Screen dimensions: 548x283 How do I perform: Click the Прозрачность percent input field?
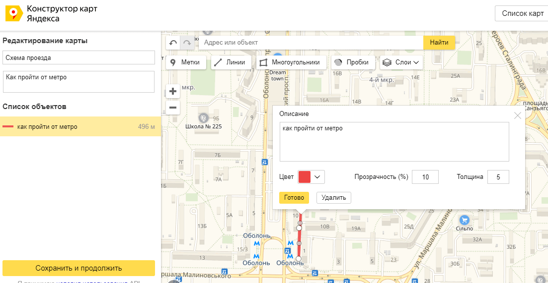425,177
